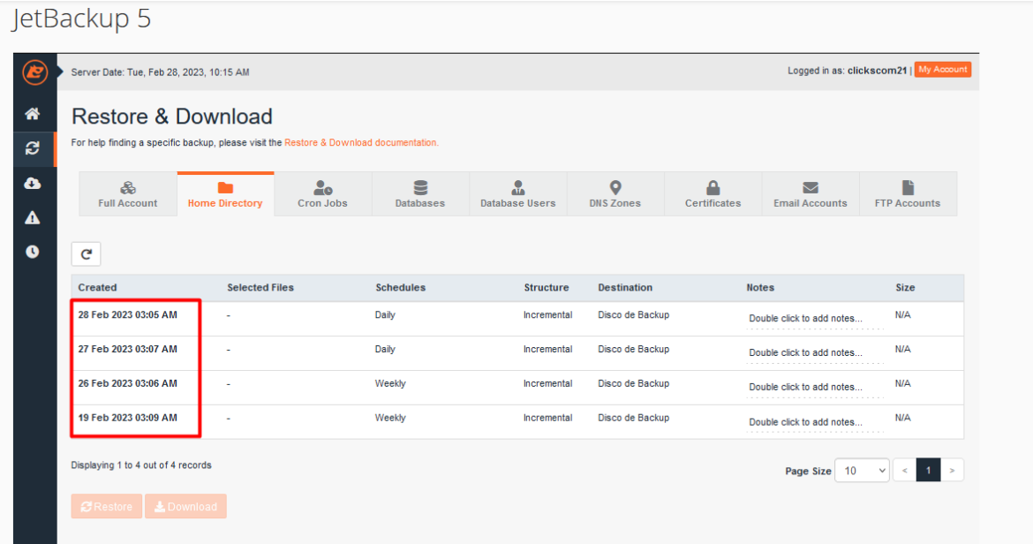The image size is (1033, 544).
Task: Click page 1 in the pagination control
Action: 928,470
